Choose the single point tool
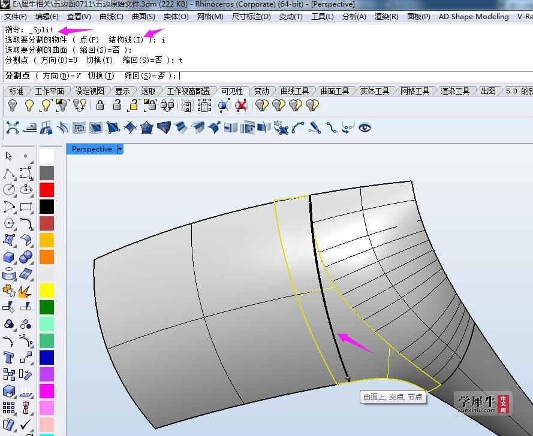Image resolution: width=533 pixels, height=436 pixels. (x=26, y=156)
